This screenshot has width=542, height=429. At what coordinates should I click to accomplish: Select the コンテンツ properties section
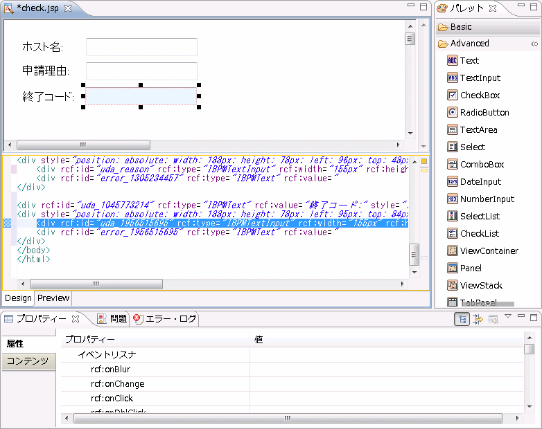coord(28,361)
